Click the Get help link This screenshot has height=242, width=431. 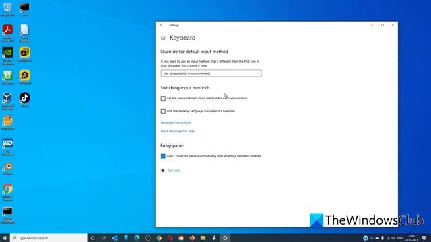click(174, 171)
